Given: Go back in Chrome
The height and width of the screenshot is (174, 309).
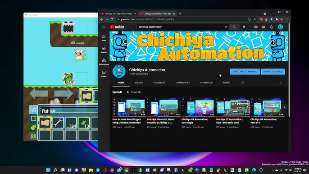Looking at the screenshot, I should (x=102, y=19).
